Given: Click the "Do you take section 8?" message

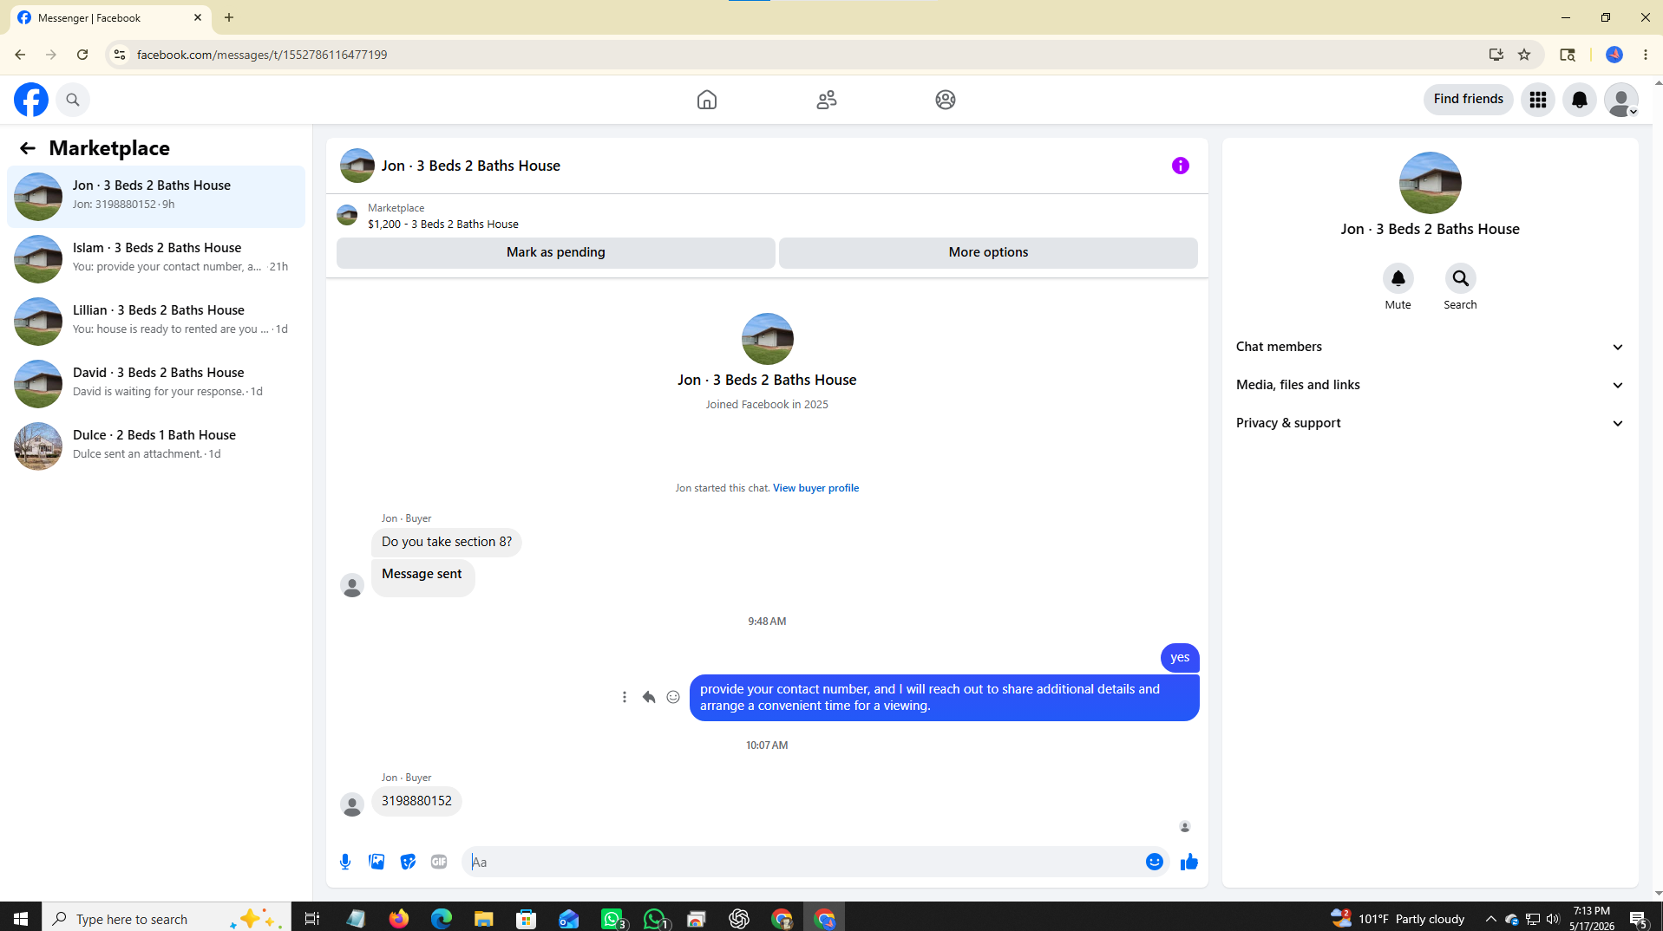Looking at the screenshot, I should [447, 542].
